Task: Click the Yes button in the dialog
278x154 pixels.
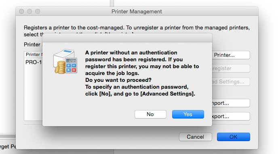Action: click(188, 114)
